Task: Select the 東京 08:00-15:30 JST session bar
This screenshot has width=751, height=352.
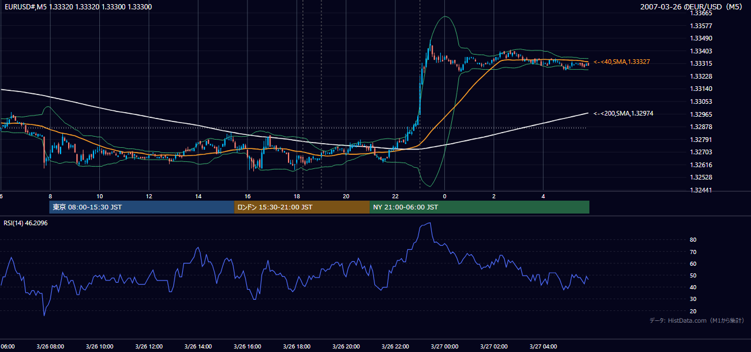Action: tap(142, 207)
